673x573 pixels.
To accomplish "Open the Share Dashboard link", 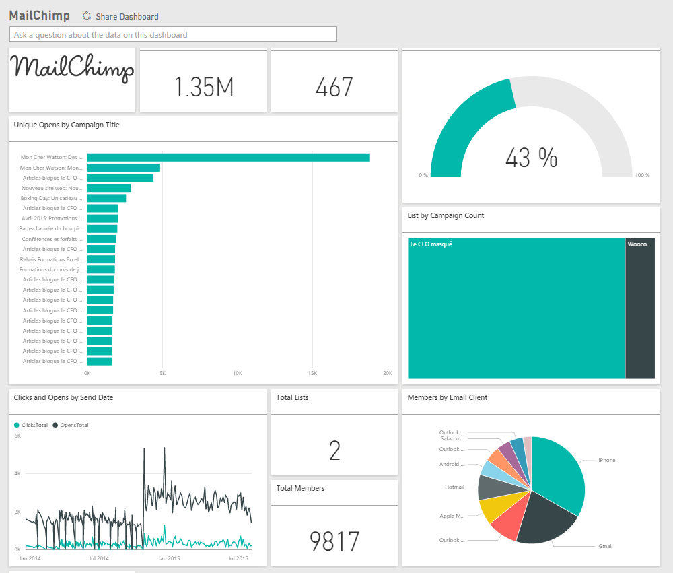I will coord(127,16).
